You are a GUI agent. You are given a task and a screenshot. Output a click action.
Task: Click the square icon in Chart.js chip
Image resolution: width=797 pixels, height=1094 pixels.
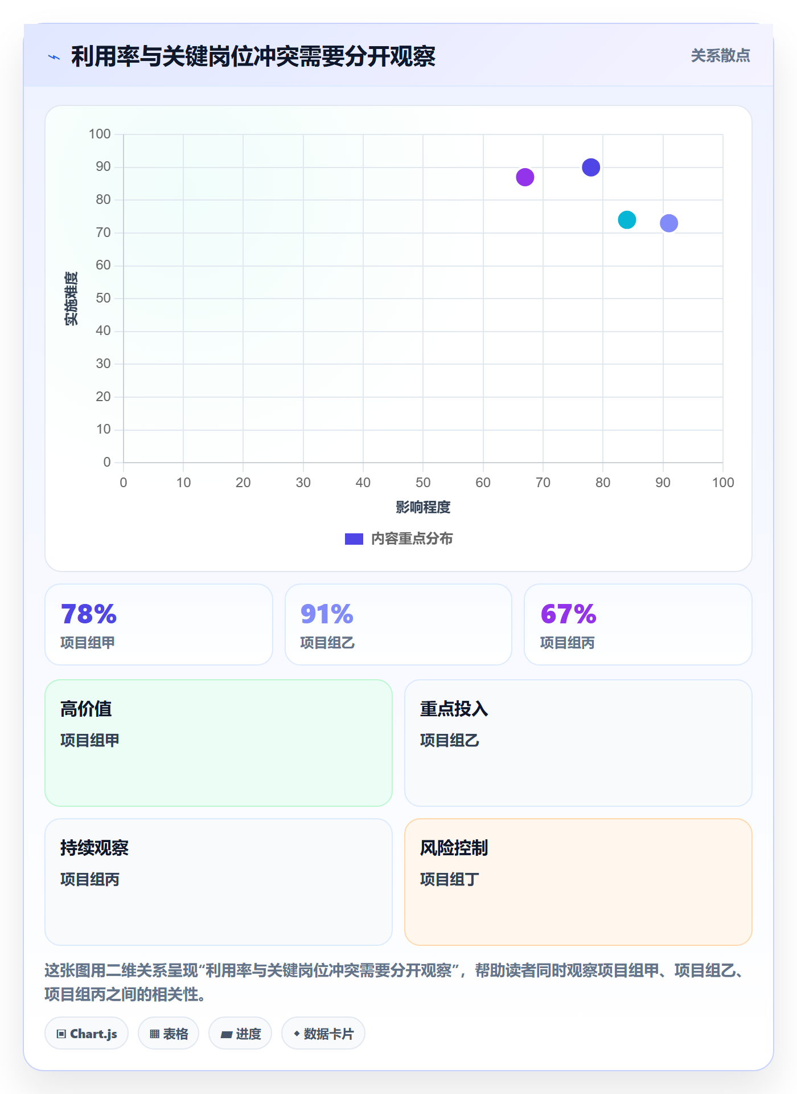pos(61,1034)
